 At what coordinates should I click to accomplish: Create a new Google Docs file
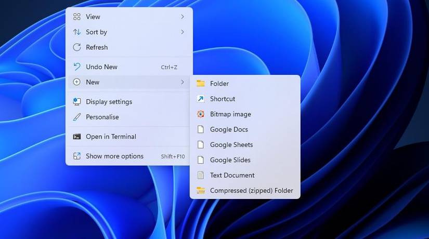click(x=245, y=129)
